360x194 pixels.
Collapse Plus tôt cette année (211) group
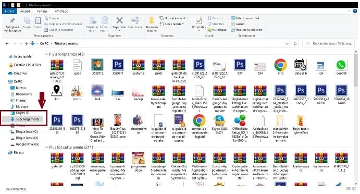click(x=46, y=147)
